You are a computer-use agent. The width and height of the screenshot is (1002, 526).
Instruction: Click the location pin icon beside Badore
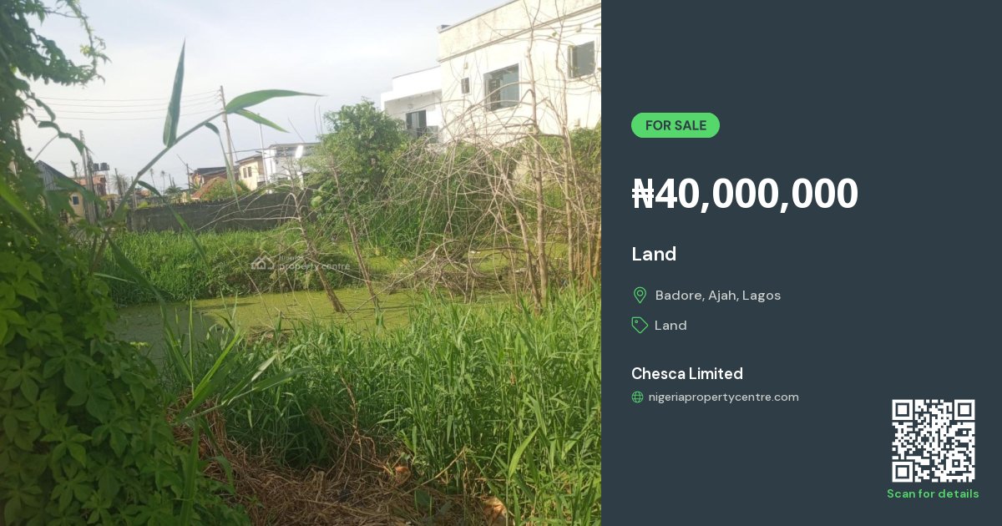coord(640,295)
